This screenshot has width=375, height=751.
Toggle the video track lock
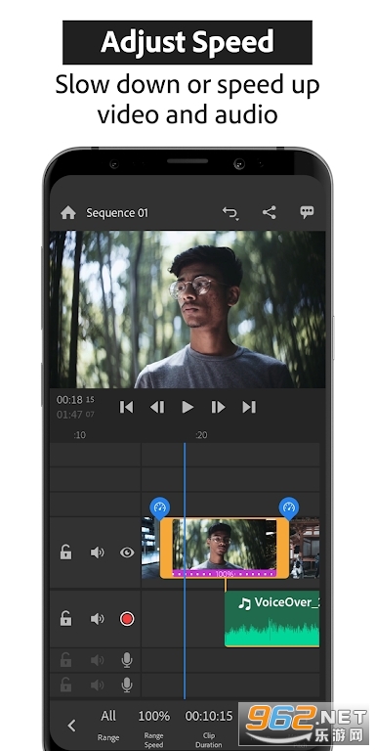coord(66,552)
